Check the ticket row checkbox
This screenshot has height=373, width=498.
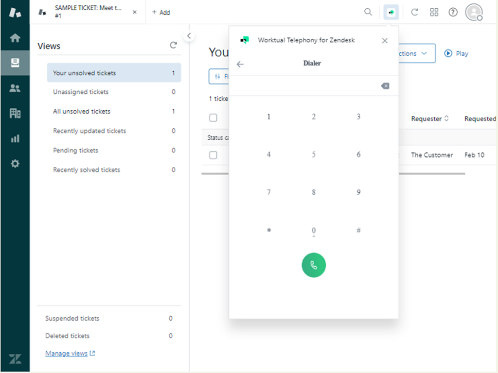pos(213,155)
